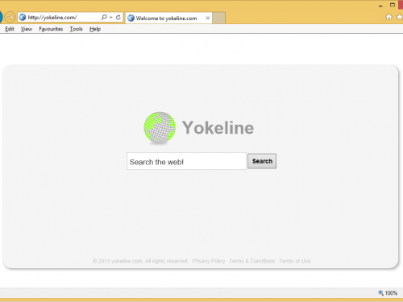Viewport: 403px width, 302px height.
Task: Click the address bar URL http://yokeline.com/
Action: [52, 18]
